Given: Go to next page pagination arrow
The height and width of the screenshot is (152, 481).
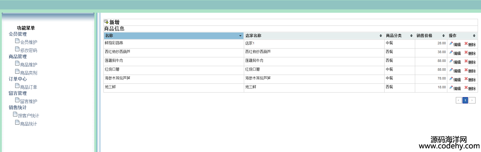Looking at the screenshot, I should click(x=472, y=100).
